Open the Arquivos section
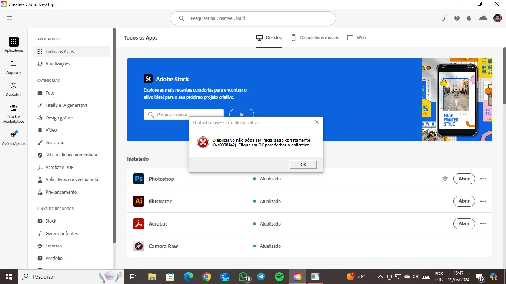Viewport: 506px width, 284px height. [14, 68]
